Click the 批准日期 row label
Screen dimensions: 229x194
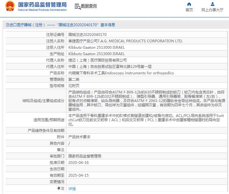coord(57,163)
